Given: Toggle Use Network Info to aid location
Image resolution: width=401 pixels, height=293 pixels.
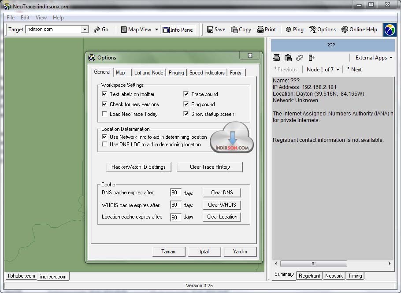Looking at the screenshot, I should 104,137.
